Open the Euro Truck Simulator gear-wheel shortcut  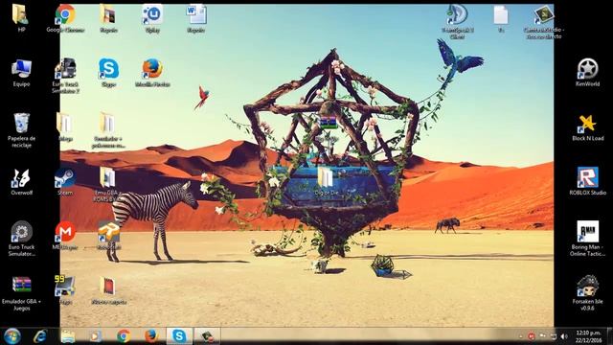coord(21,232)
